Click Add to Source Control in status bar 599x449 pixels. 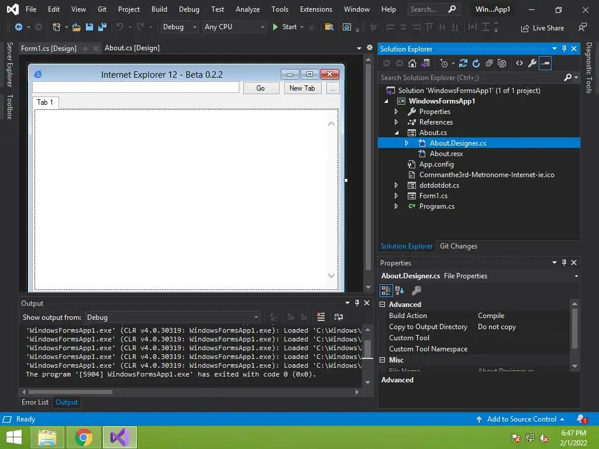tap(520, 419)
